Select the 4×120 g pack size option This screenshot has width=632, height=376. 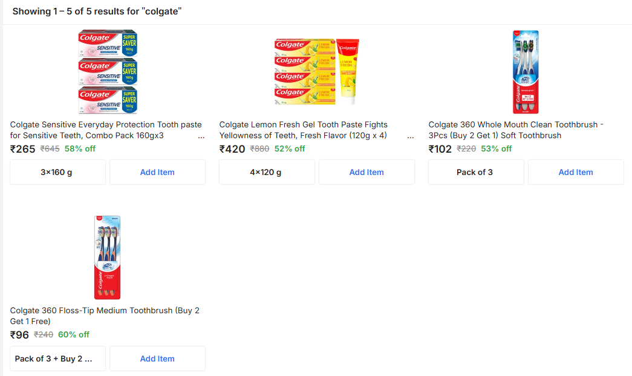(267, 172)
